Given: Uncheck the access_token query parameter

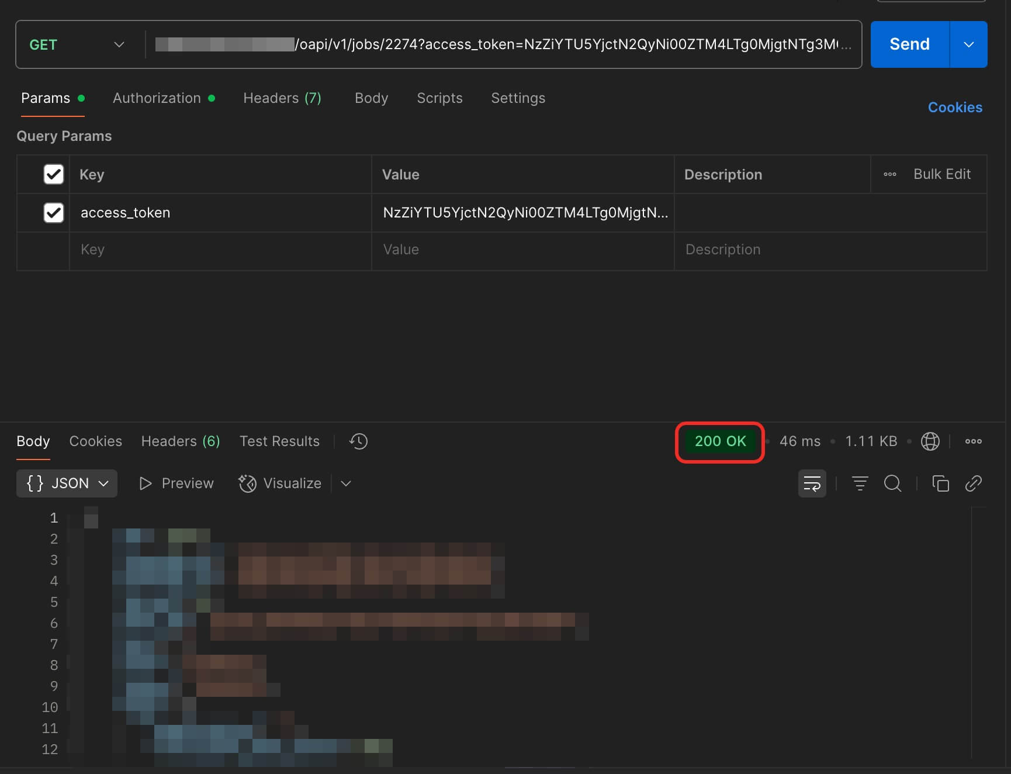Looking at the screenshot, I should click(x=53, y=213).
